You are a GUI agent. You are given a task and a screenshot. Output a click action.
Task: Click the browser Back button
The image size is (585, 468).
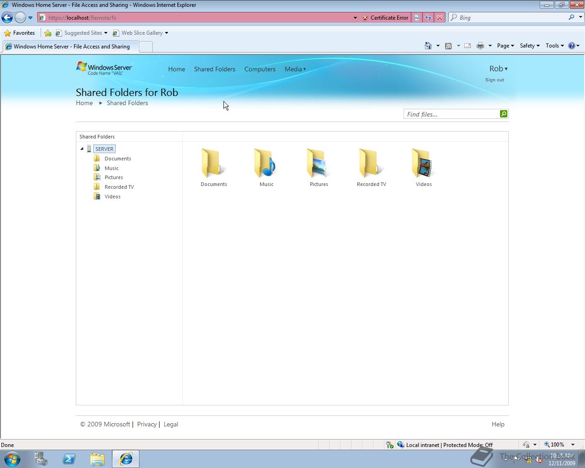[7, 17]
